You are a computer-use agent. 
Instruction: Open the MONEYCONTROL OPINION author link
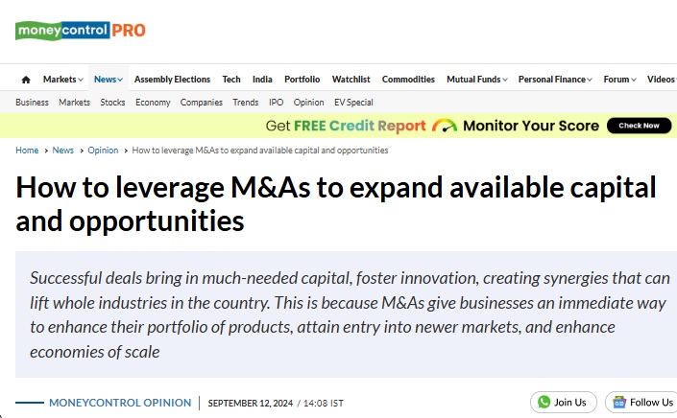click(x=120, y=403)
